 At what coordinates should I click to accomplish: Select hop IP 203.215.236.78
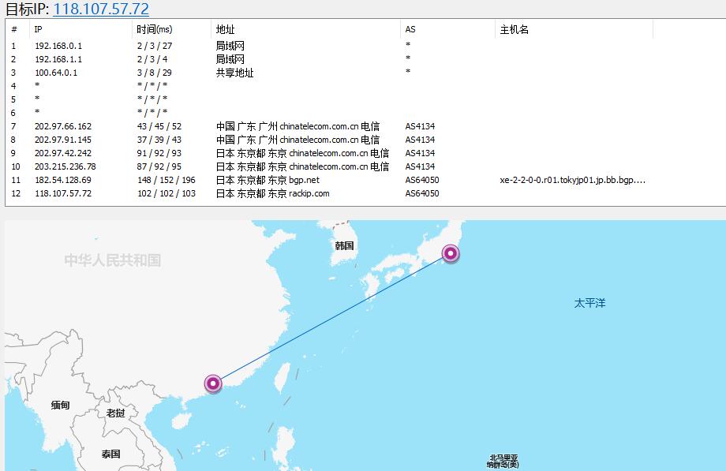tap(65, 166)
